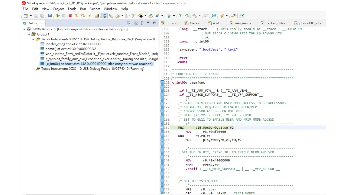Open the File menu
The height and width of the screenshot is (195, 347).
[x=25, y=9]
